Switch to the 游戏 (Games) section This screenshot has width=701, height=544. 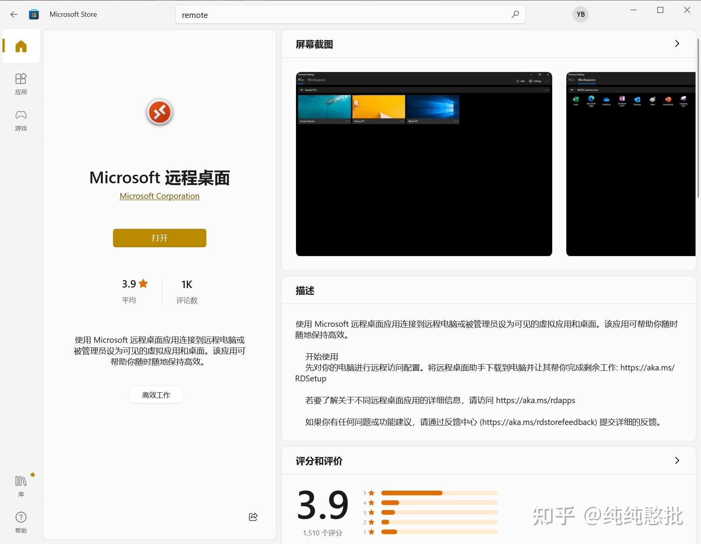pos(21,119)
